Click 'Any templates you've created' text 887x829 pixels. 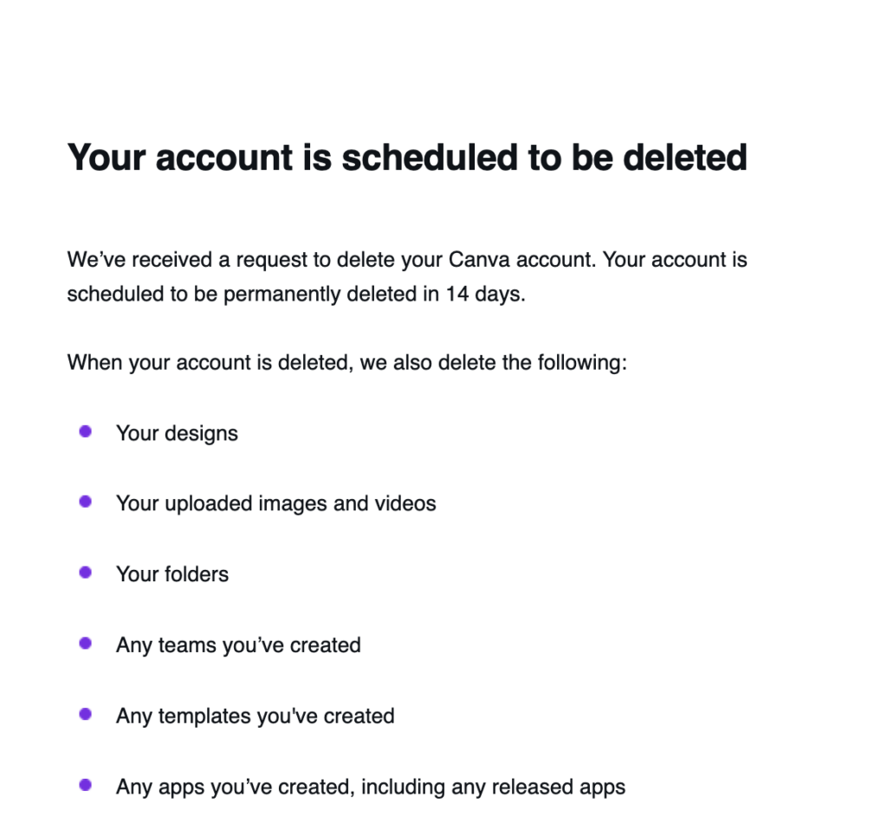(255, 716)
